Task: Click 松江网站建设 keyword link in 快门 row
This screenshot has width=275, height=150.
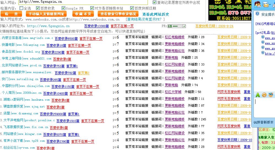Action: point(175,78)
